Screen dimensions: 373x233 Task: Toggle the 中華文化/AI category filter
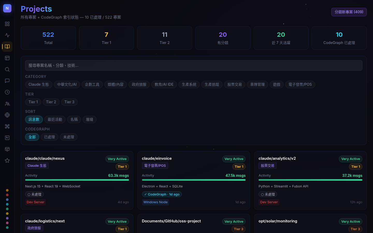tap(67, 84)
